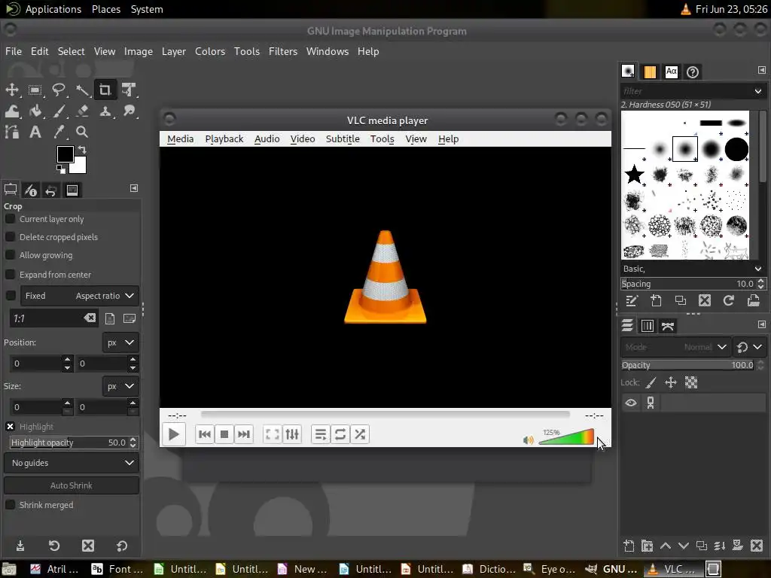Viewport: 771px width, 578px height.
Task: Click VLC next media button
Action: tap(244, 434)
